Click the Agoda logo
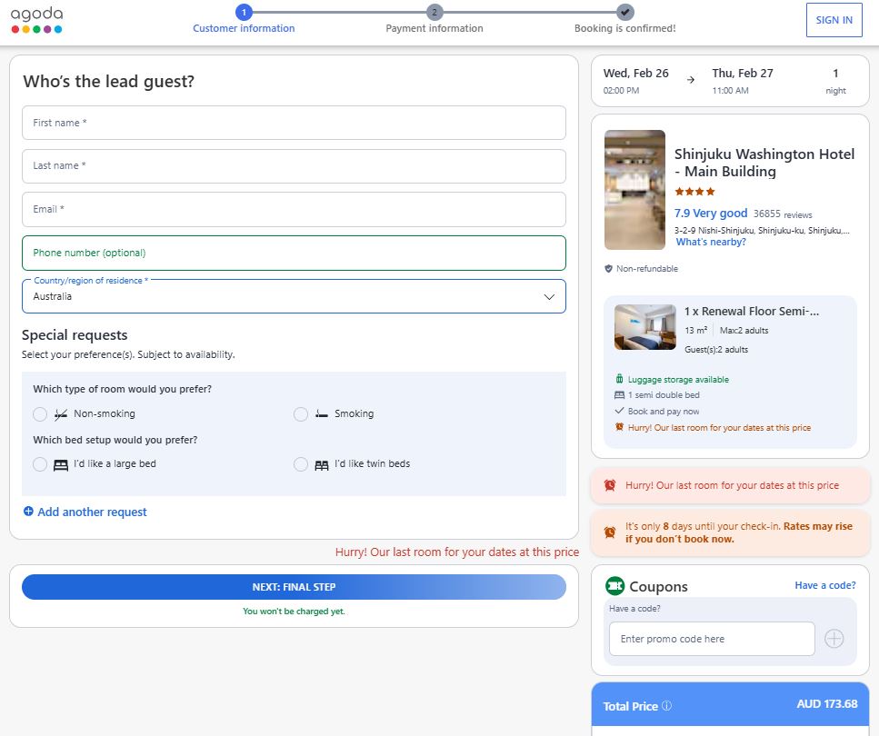Viewport: 879px width, 736px height. click(37, 20)
